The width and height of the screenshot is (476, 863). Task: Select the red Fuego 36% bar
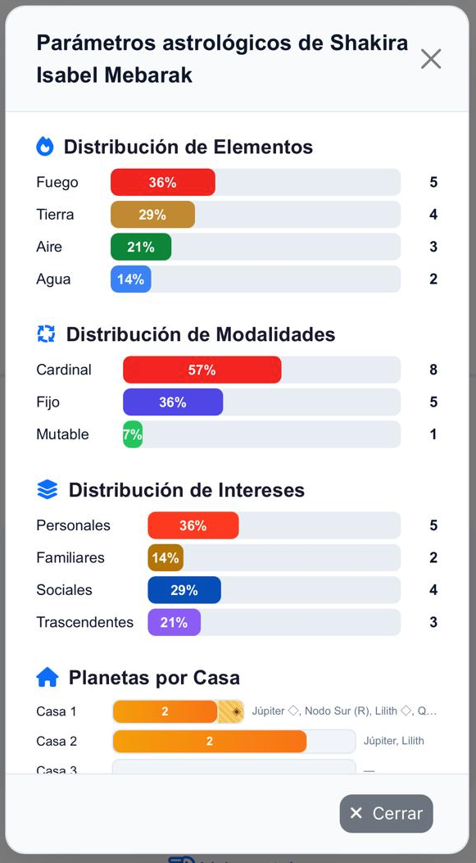point(163,182)
